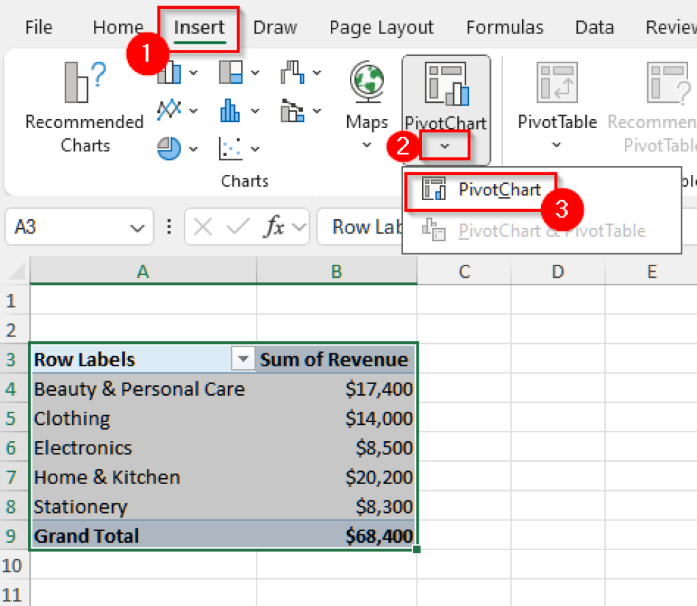Open the PivotChart dropdown chevron
Image resolution: width=697 pixels, height=606 pixels.
[444, 146]
